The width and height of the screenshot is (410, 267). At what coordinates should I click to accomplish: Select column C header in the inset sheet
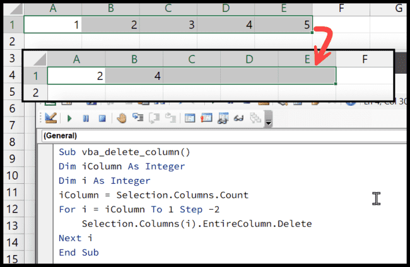click(x=192, y=59)
